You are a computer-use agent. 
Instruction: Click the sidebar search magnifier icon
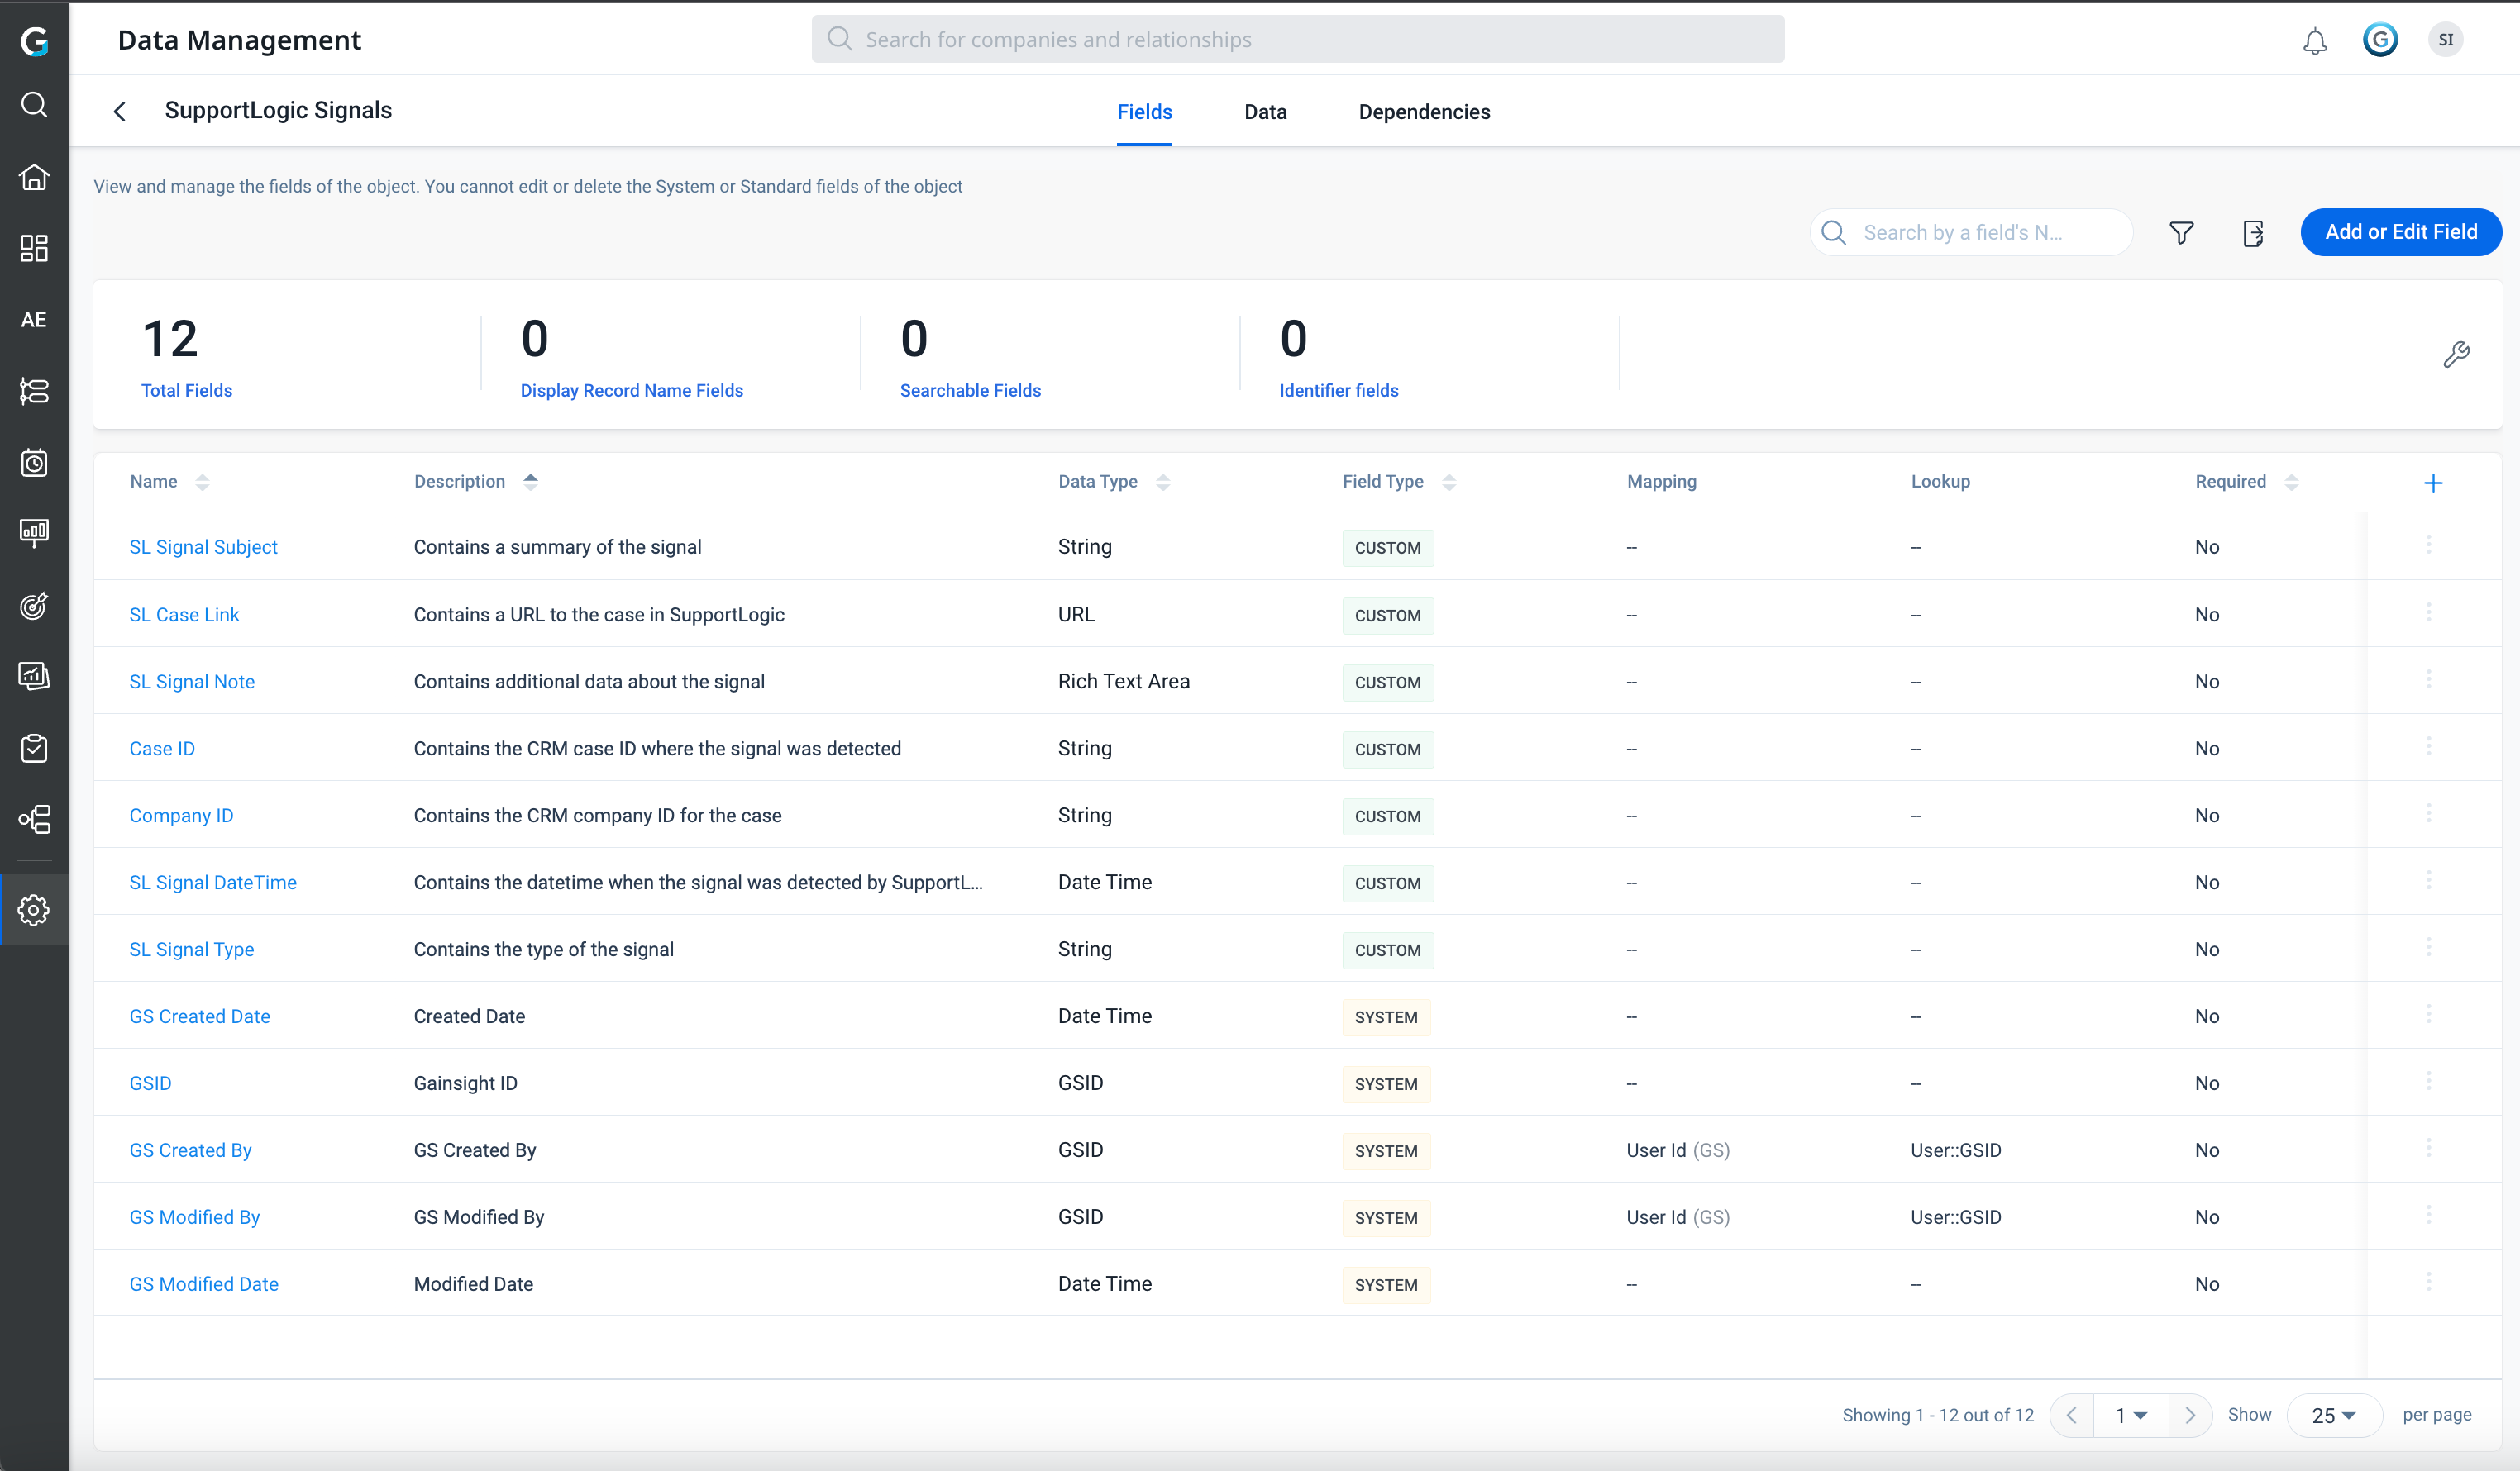point(34,105)
